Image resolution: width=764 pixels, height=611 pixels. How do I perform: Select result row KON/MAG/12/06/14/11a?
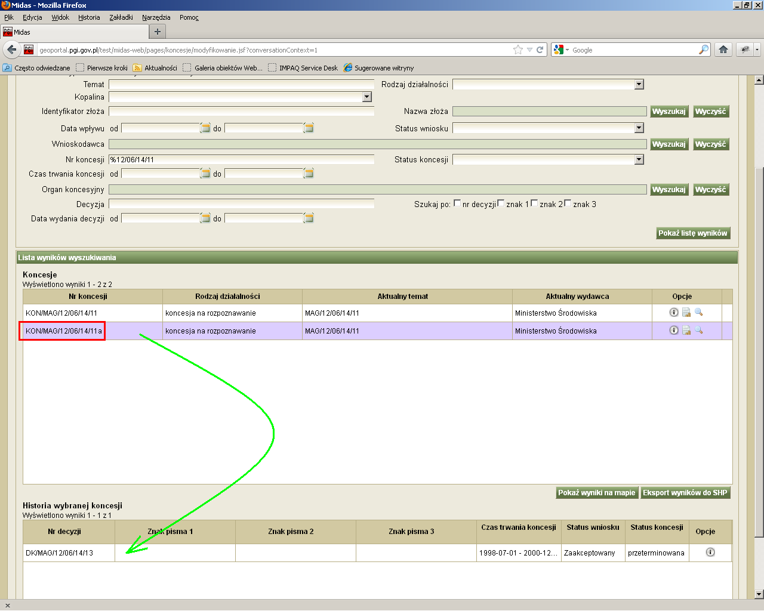pyautogui.click(x=378, y=331)
